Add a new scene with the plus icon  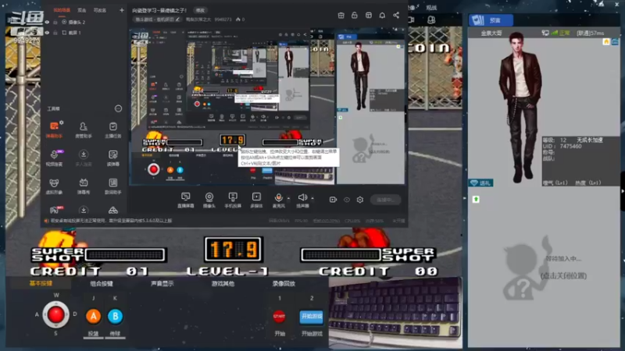(122, 10)
